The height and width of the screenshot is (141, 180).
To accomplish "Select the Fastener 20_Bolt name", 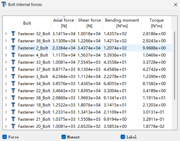I will [x=34, y=126].
